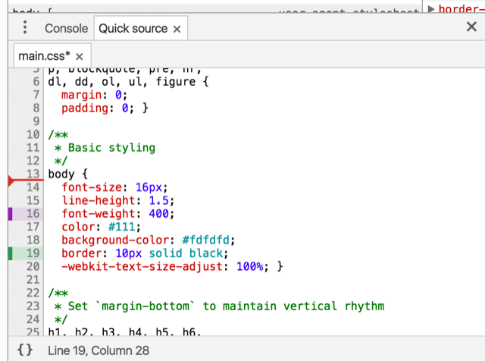
Task: Close the DevTools drawer panel
Action: [471, 27]
